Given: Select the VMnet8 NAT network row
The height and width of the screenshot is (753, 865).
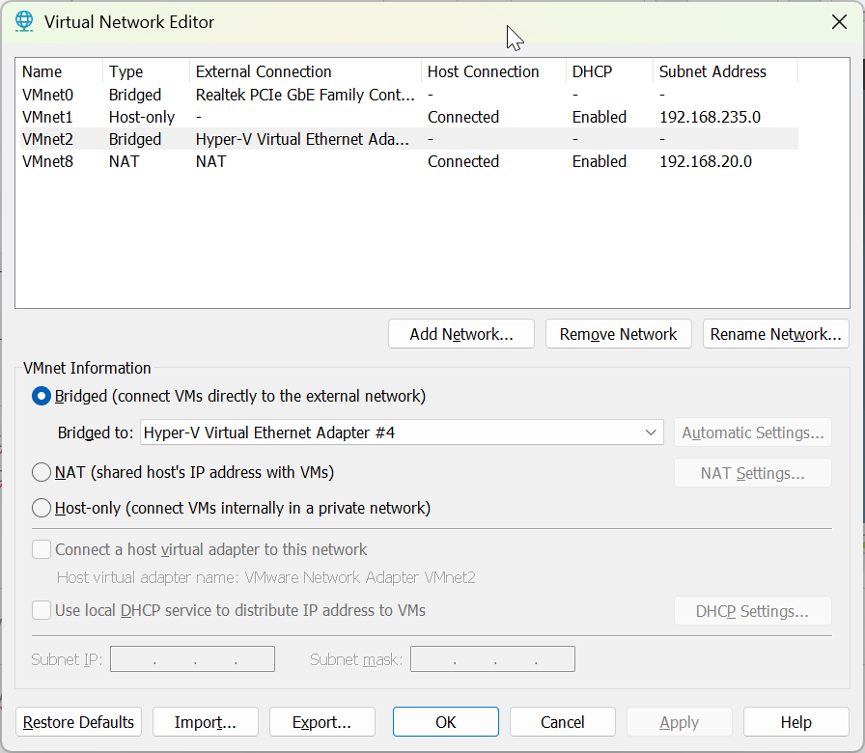Looking at the screenshot, I should coord(47,161).
